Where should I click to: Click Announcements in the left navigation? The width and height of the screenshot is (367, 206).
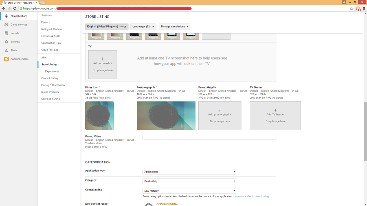pos(19,59)
